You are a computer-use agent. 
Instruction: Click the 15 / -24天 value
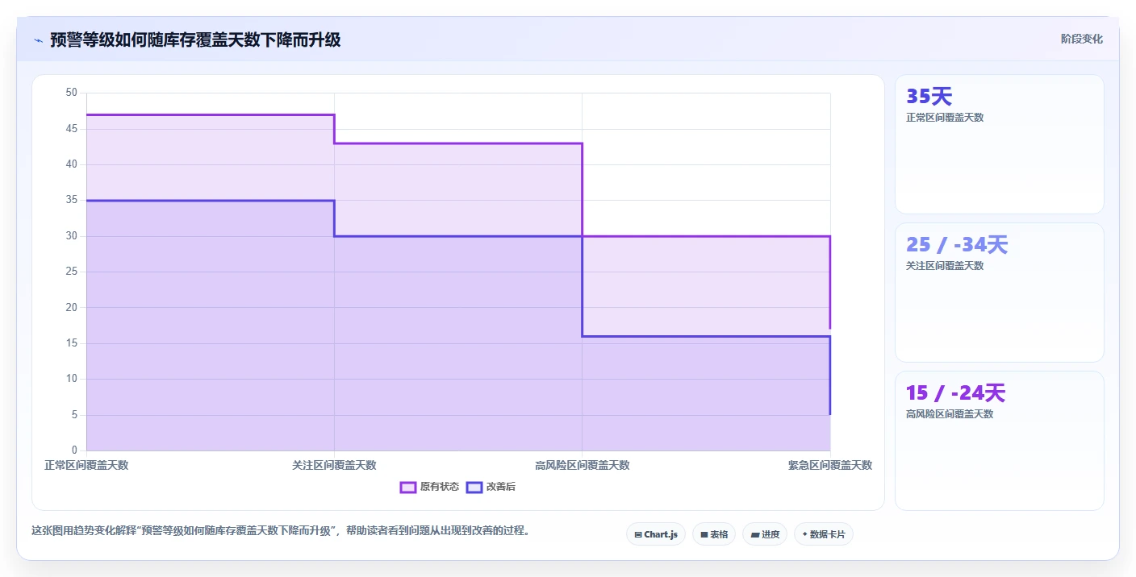tap(955, 393)
